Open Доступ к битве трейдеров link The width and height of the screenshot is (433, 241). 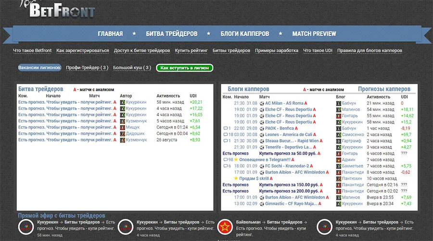141,51
